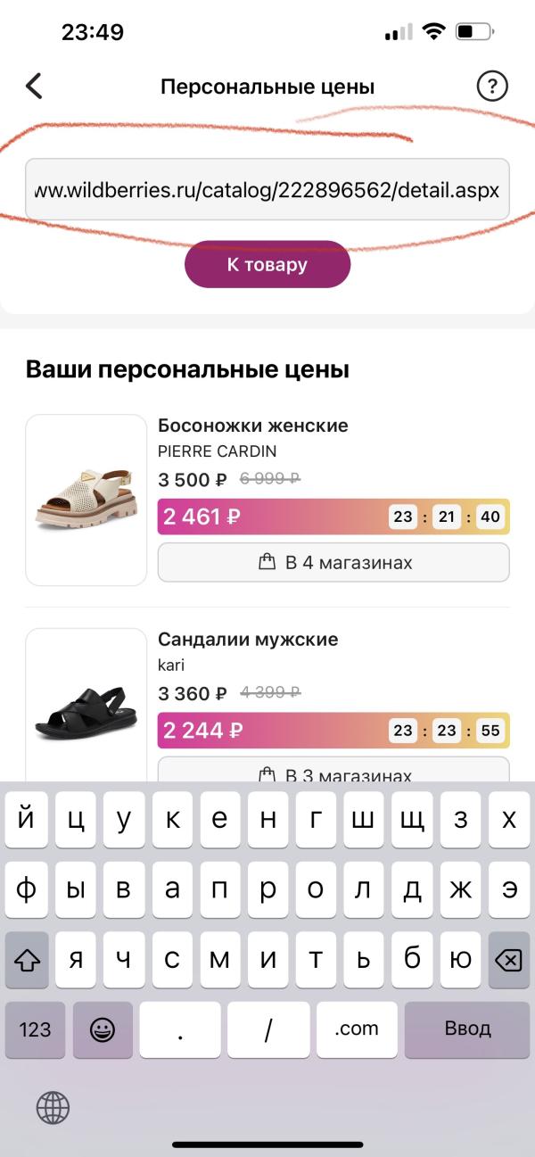
Task: Open "Босоножки женские" product title
Action: pyautogui.click(x=253, y=426)
